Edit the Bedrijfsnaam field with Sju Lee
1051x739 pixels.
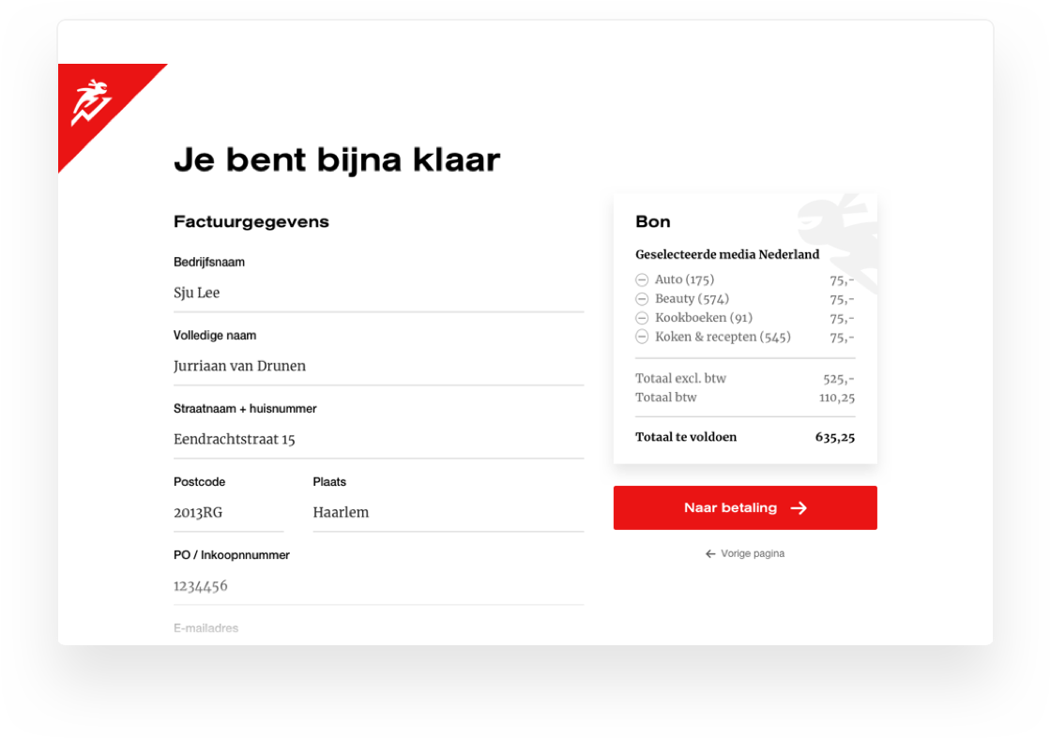click(x=379, y=294)
